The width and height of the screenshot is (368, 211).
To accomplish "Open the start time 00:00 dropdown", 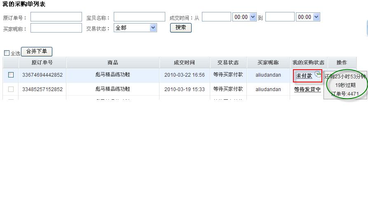I will click(x=244, y=17).
